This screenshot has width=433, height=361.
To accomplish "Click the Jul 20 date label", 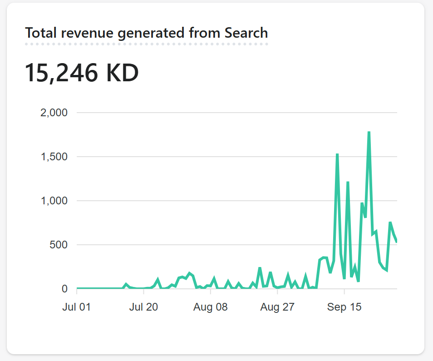I will (143, 307).
